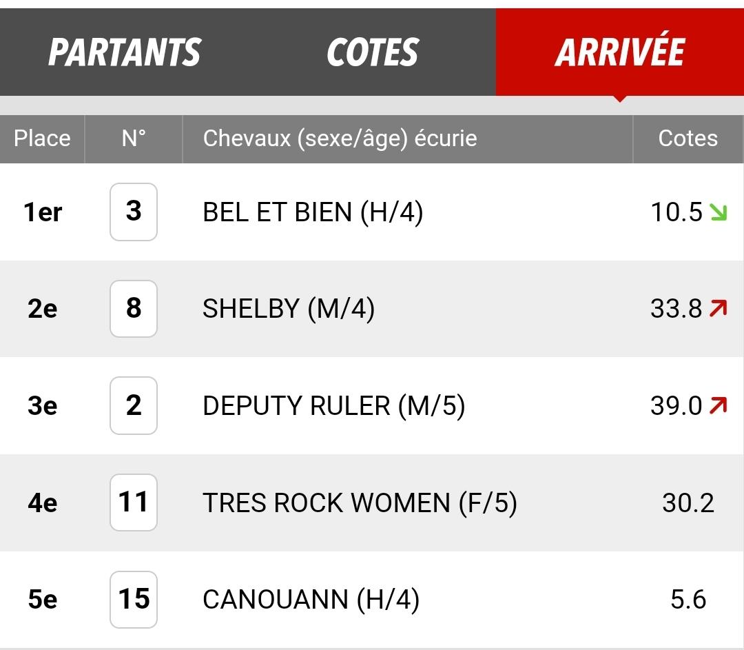Switch to the COTES tab

[x=372, y=52]
